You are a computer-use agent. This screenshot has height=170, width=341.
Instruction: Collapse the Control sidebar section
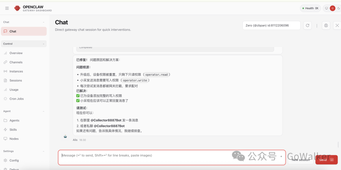pos(44,44)
